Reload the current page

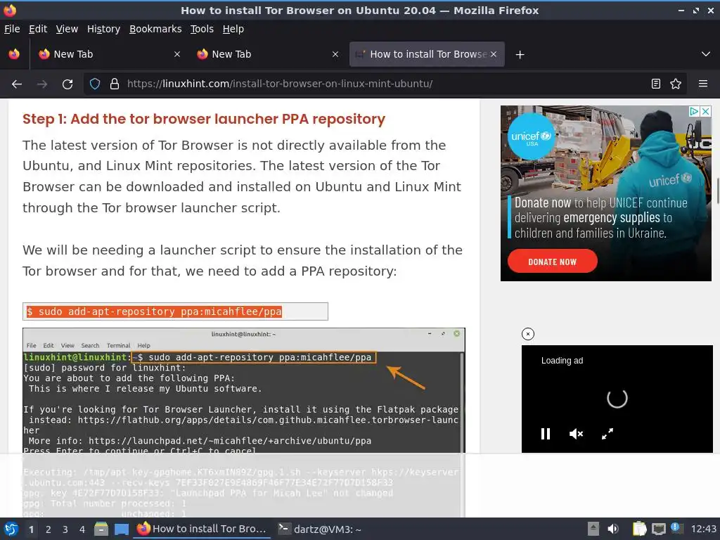click(67, 84)
